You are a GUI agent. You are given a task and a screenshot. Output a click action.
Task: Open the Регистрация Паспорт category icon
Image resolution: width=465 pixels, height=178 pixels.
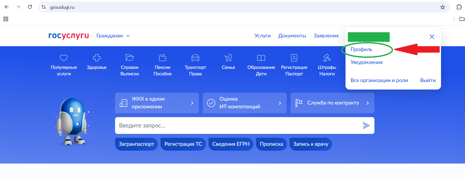coord(294,58)
